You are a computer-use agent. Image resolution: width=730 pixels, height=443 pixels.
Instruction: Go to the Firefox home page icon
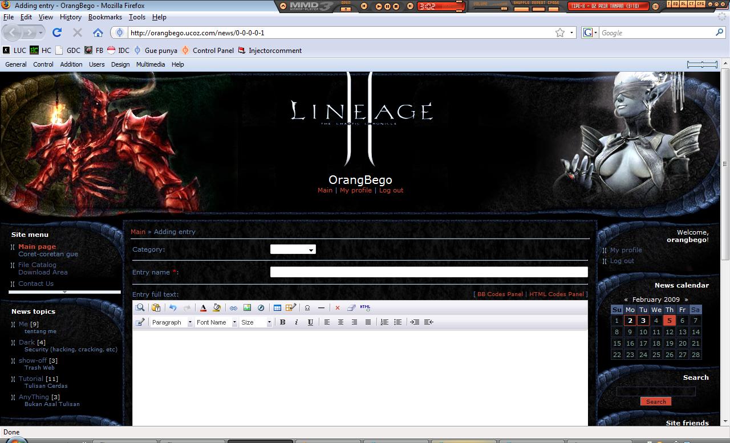(98, 32)
